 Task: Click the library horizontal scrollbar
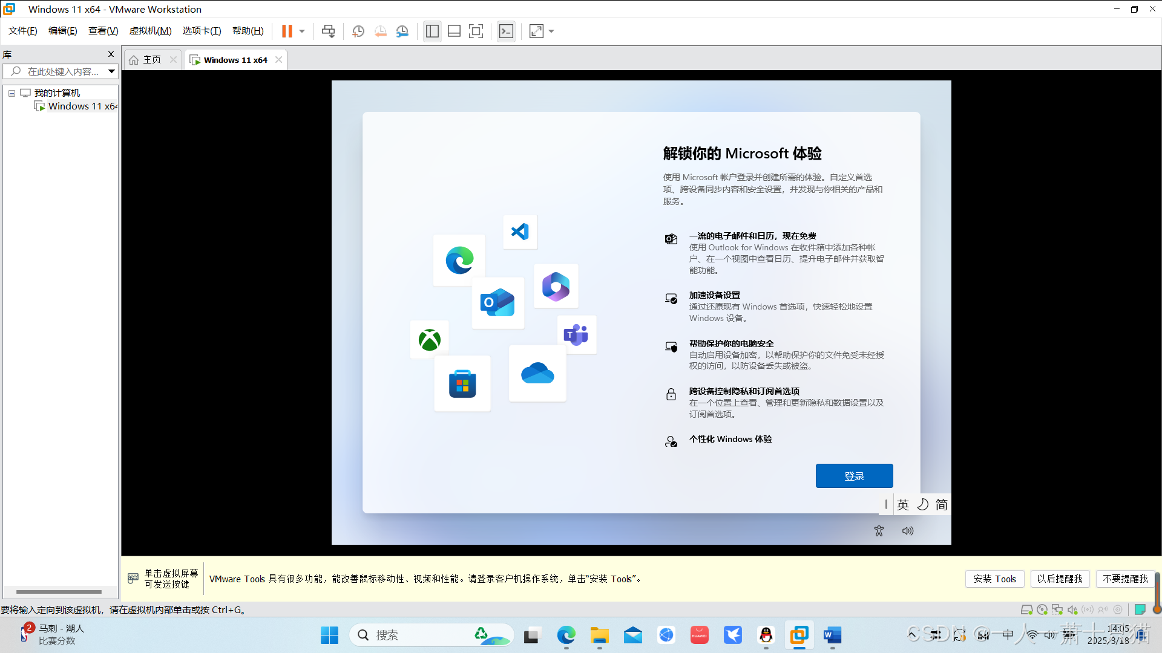tap(59, 592)
